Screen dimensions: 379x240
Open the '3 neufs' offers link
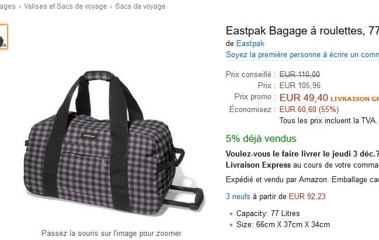[x=238, y=196]
